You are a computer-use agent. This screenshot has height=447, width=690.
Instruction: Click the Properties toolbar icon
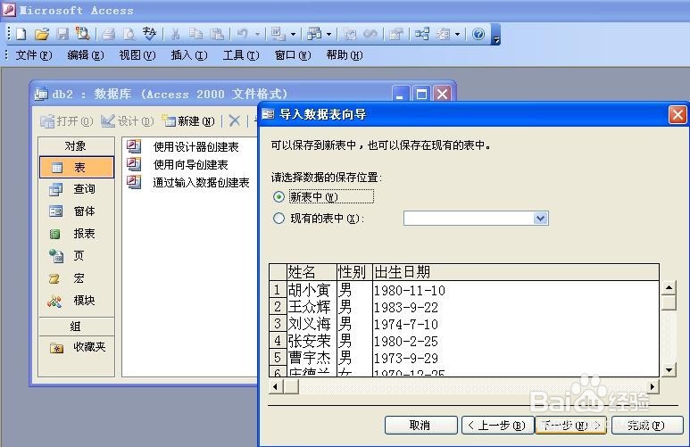[x=396, y=34]
